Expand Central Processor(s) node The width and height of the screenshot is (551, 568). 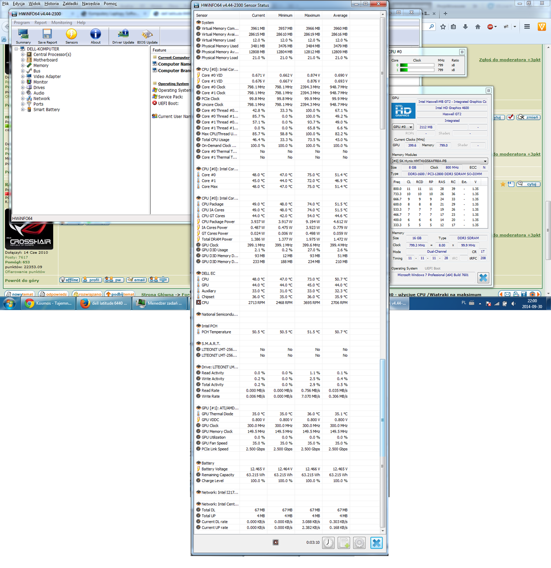[23, 54]
